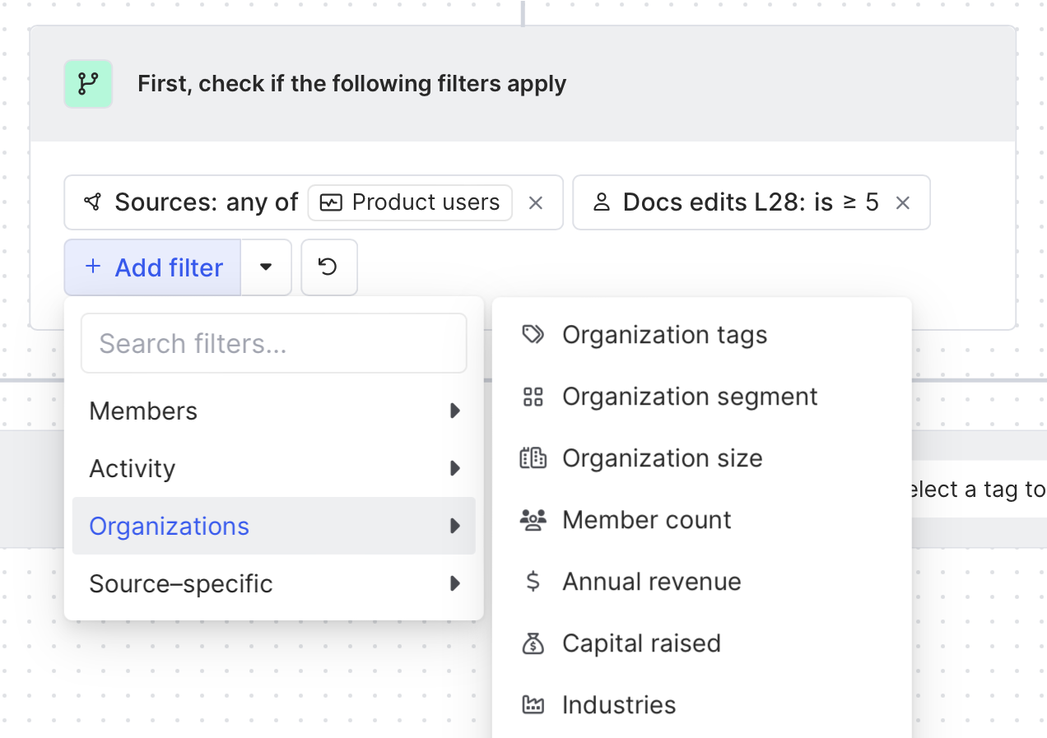1047x738 pixels.
Task: Select the Organizations menu category
Action: click(x=273, y=526)
